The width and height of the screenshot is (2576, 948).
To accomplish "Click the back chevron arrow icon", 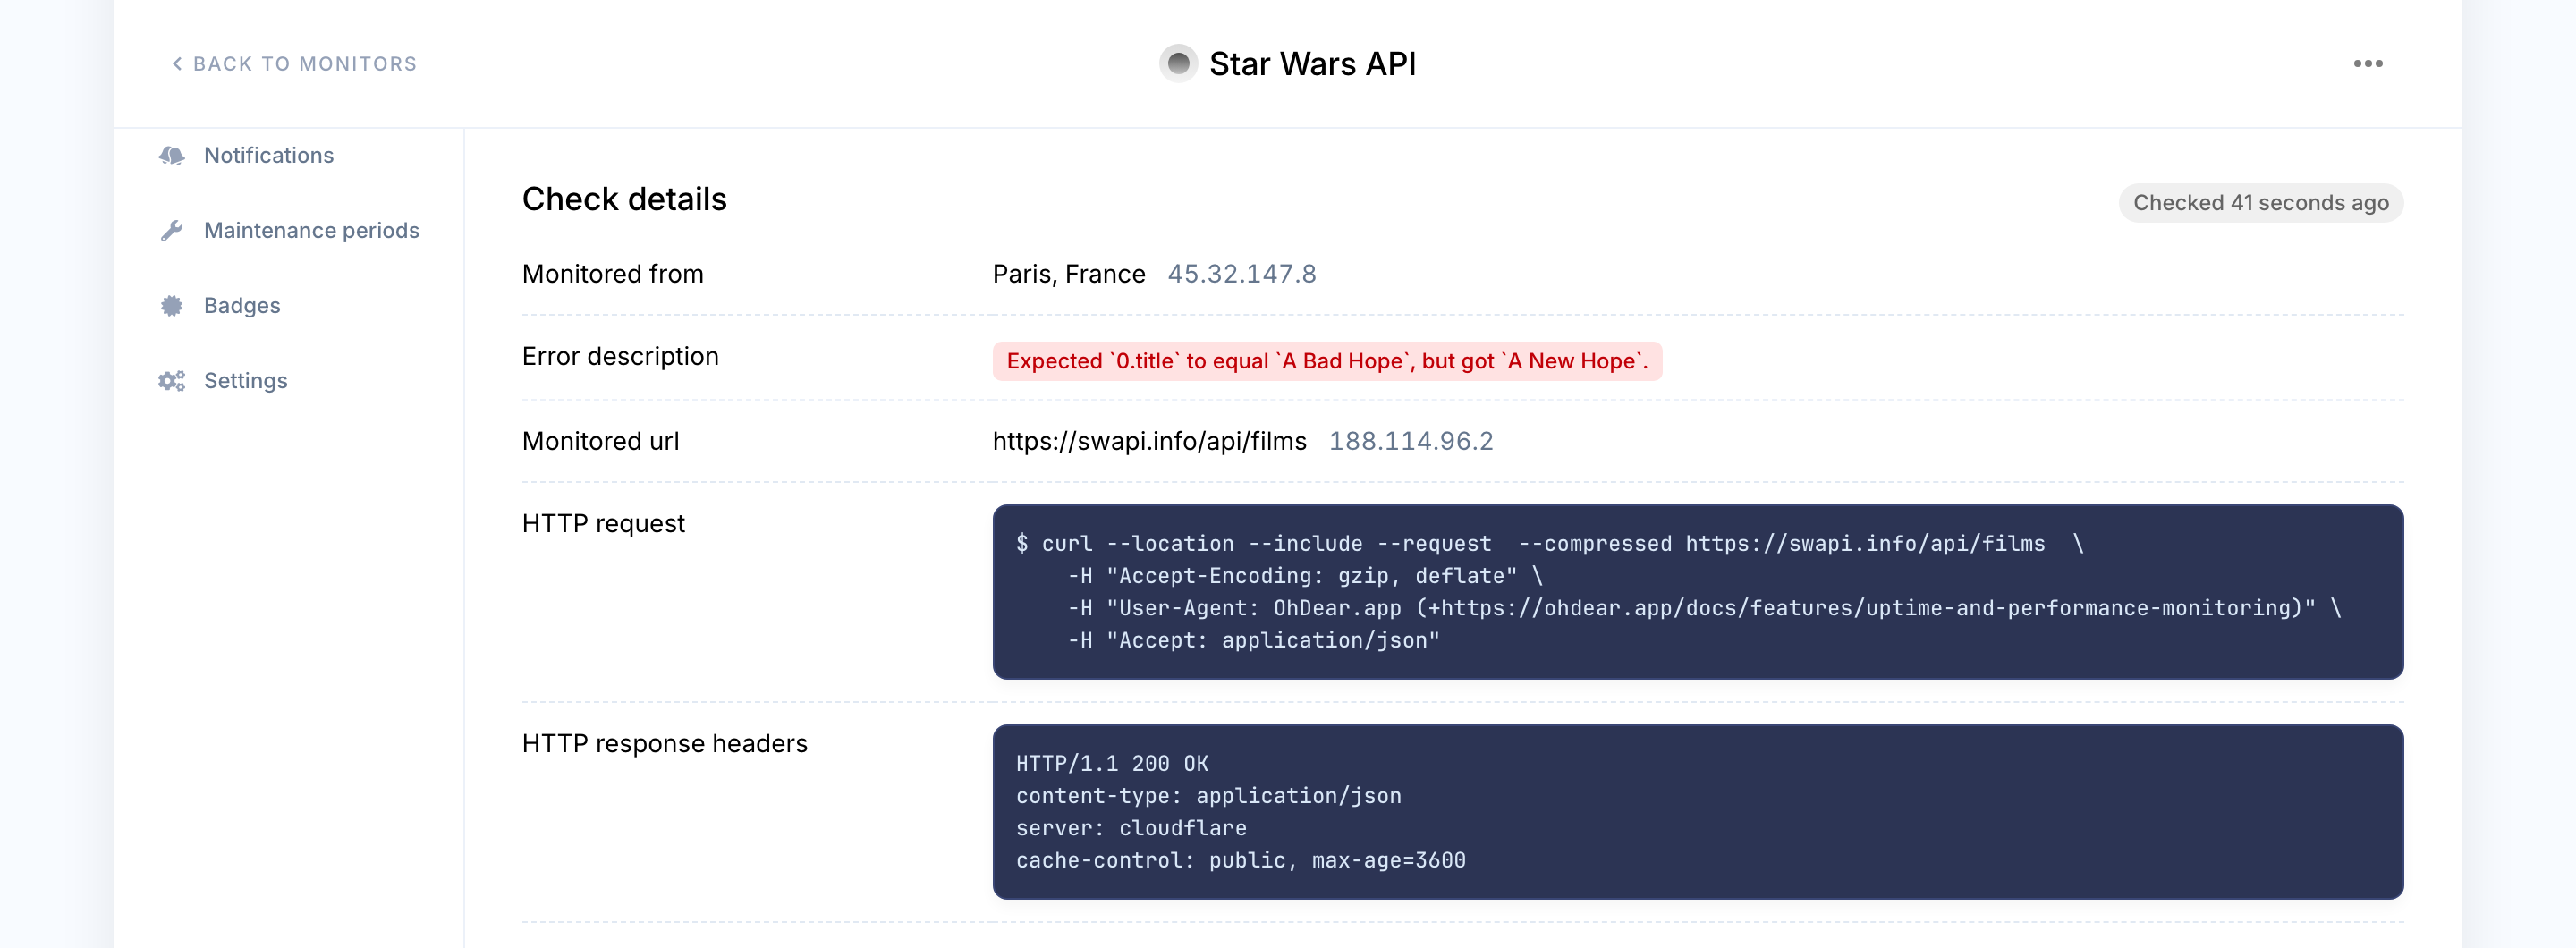I will [177, 64].
